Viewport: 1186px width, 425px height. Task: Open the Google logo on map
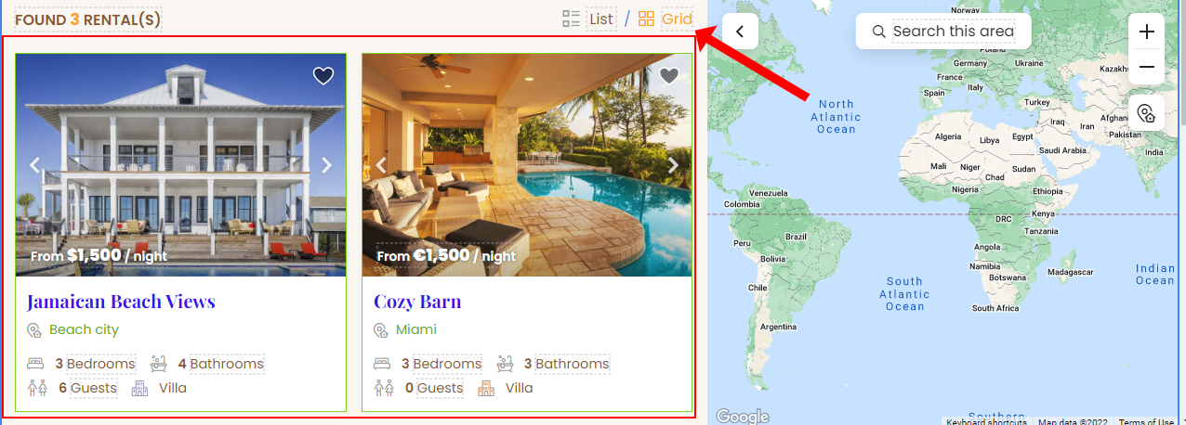pyautogui.click(x=742, y=417)
